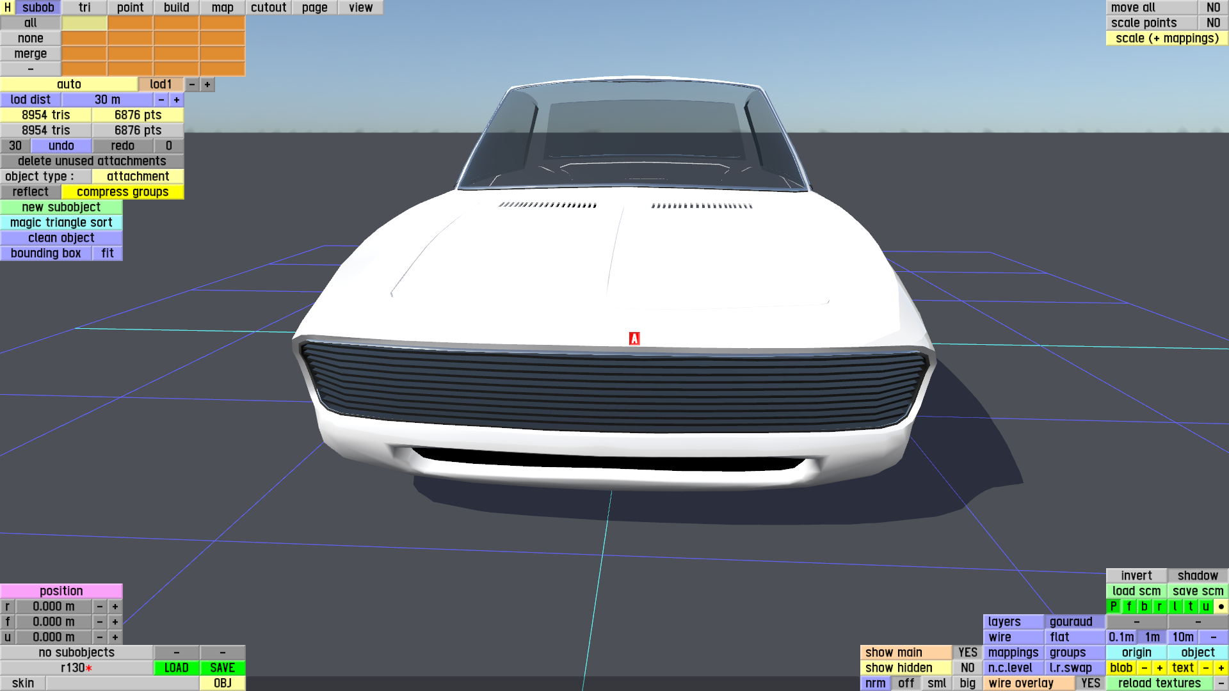Select the perspective P view button

coord(1114,607)
